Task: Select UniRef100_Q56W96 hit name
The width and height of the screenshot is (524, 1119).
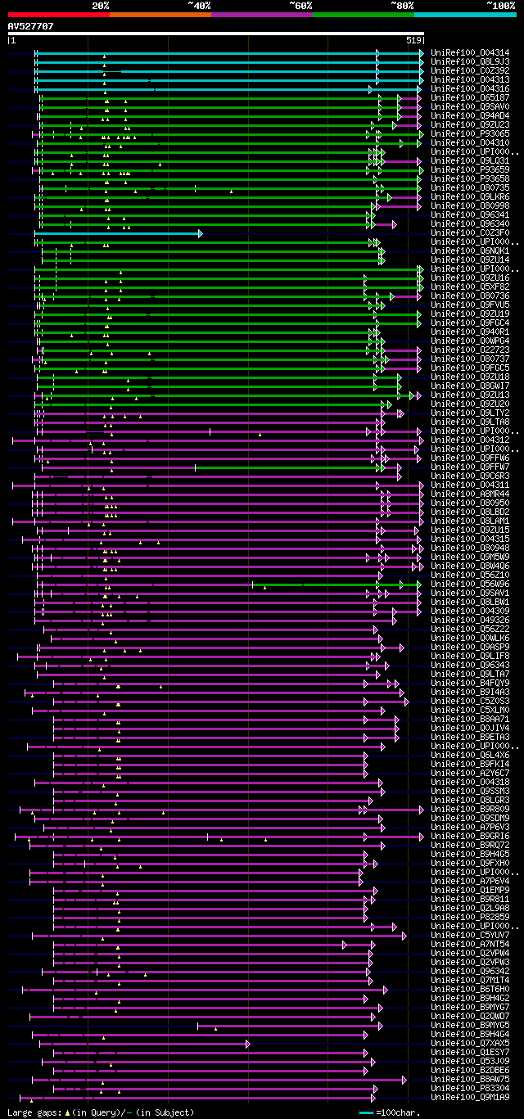Action: [x=470, y=584]
